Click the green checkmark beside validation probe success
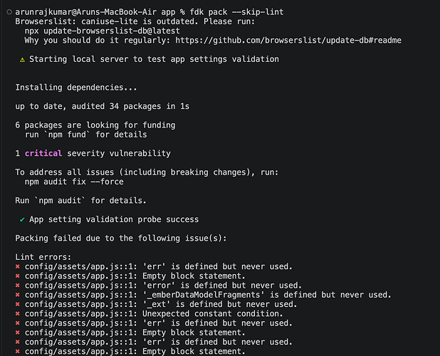The width and height of the screenshot is (440, 356). click(x=23, y=219)
